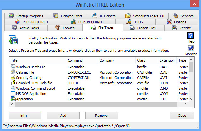Click the Cabinet File row icon
The width and height of the screenshot is (201, 131).
(13, 72)
